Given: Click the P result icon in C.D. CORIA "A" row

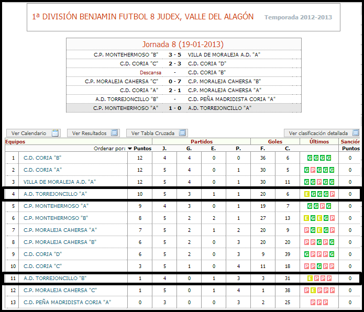Looking at the screenshot, I should (313, 170).
